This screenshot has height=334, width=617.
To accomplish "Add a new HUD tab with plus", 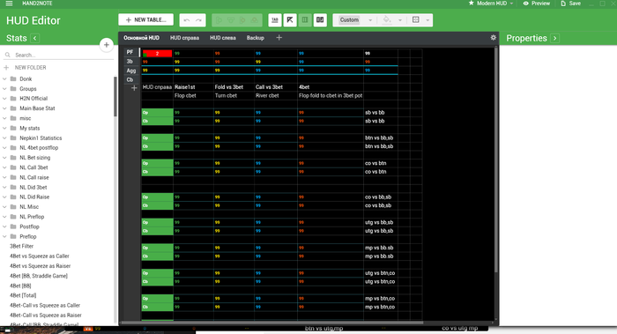I will 279,38.
